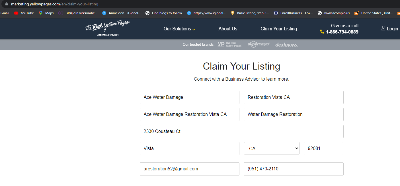The width and height of the screenshot is (400, 186).
Task: Open the https://www.iglobal... bookmark
Action: point(206,13)
